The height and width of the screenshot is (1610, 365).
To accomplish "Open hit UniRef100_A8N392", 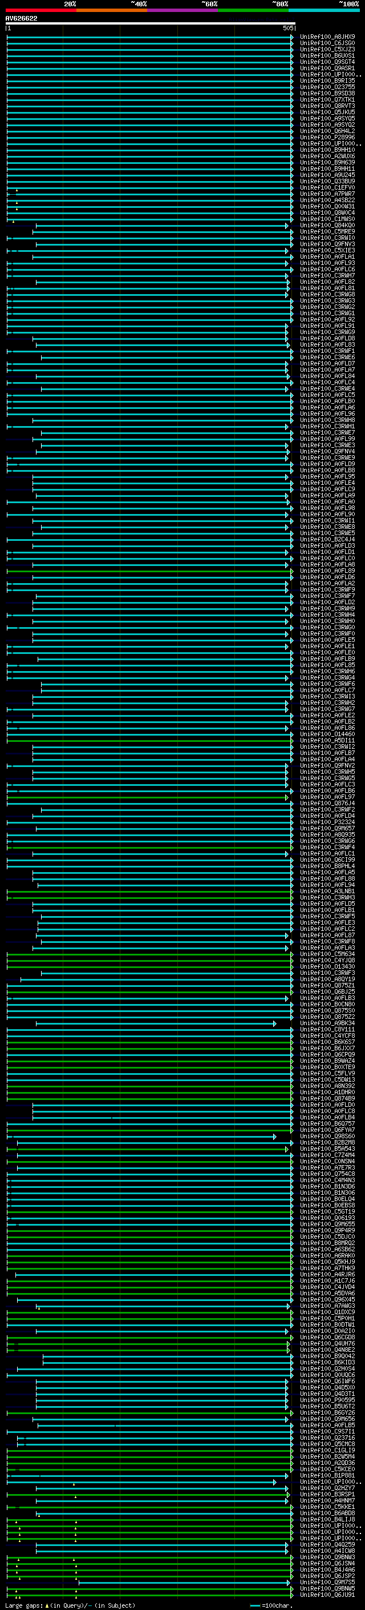I will tap(327, 1086).
